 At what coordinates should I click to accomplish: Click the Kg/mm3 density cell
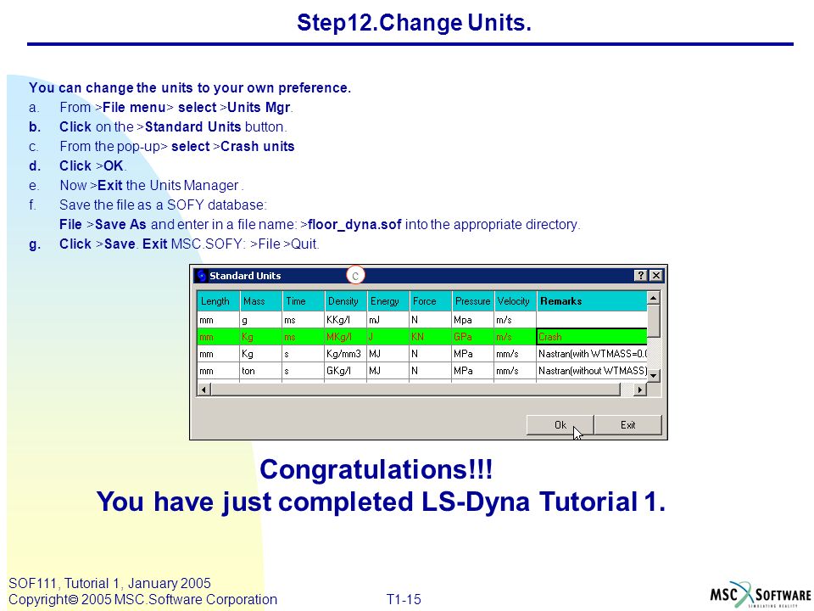346,354
